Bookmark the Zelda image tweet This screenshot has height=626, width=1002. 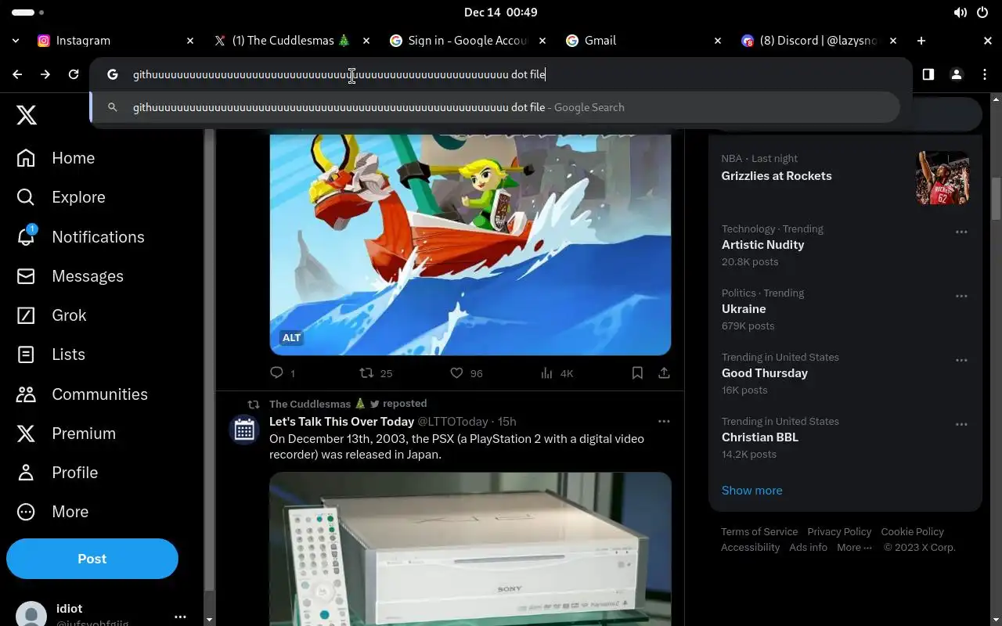[x=637, y=373]
